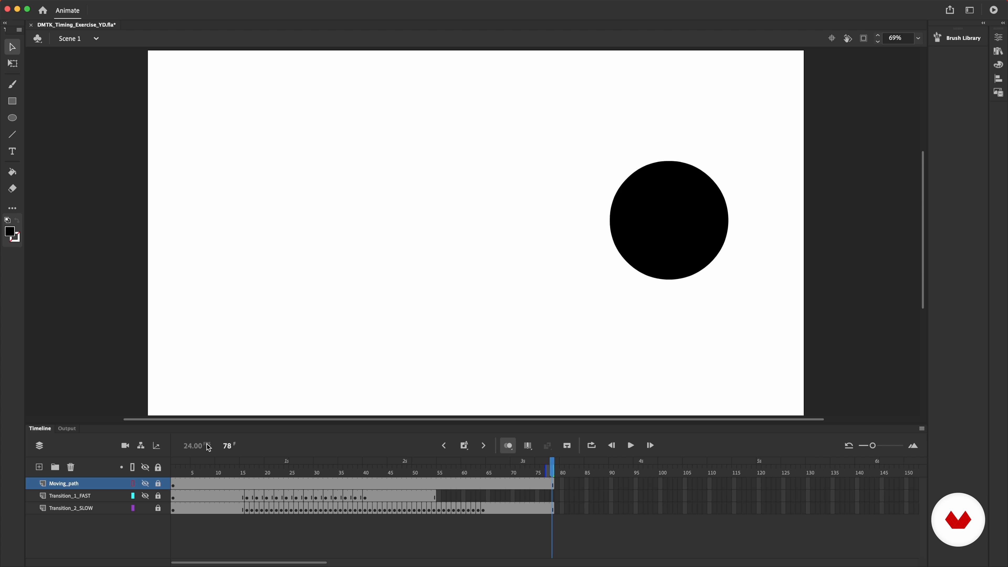The height and width of the screenshot is (567, 1008).
Task: Open the Brush Library panel
Action: (x=957, y=38)
